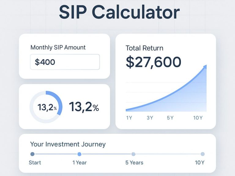Click the large 13,2% rate text
The image size is (235, 176).
84,107
